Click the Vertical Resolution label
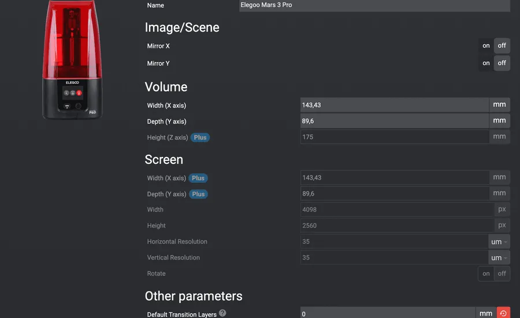This screenshot has height=318, width=520. pyautogui.click(x=173, y=257)
